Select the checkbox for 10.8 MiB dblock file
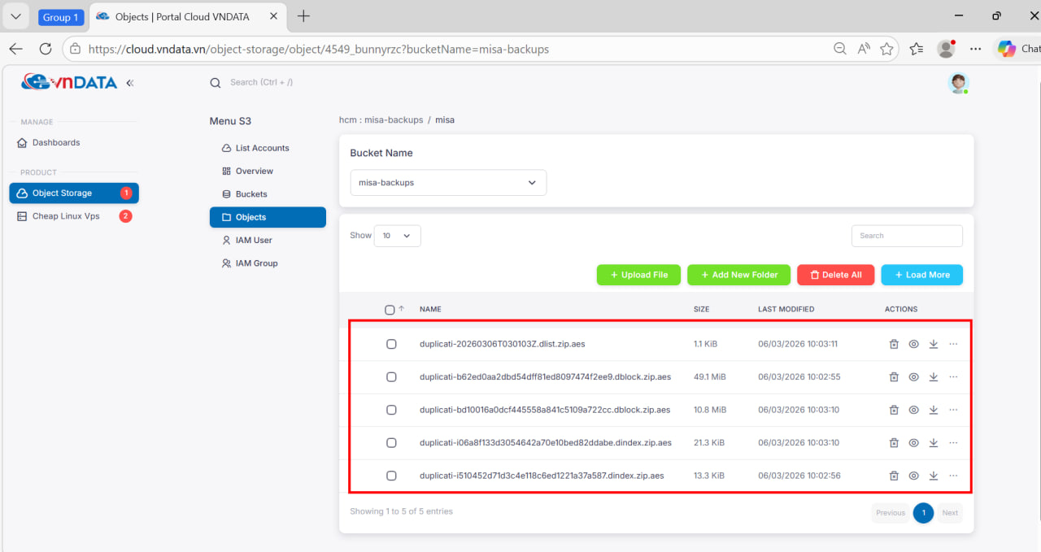The height and width of the screenshot is (552, 1041). pos(391,410)
